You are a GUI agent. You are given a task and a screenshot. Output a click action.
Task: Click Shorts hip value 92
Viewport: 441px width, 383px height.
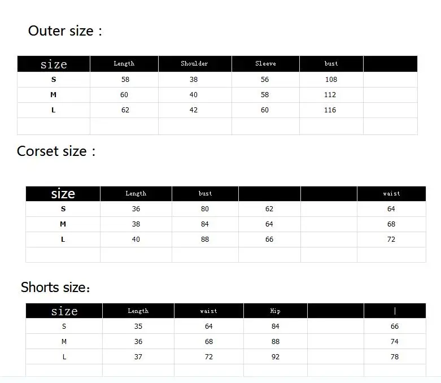tap(276, 357)
